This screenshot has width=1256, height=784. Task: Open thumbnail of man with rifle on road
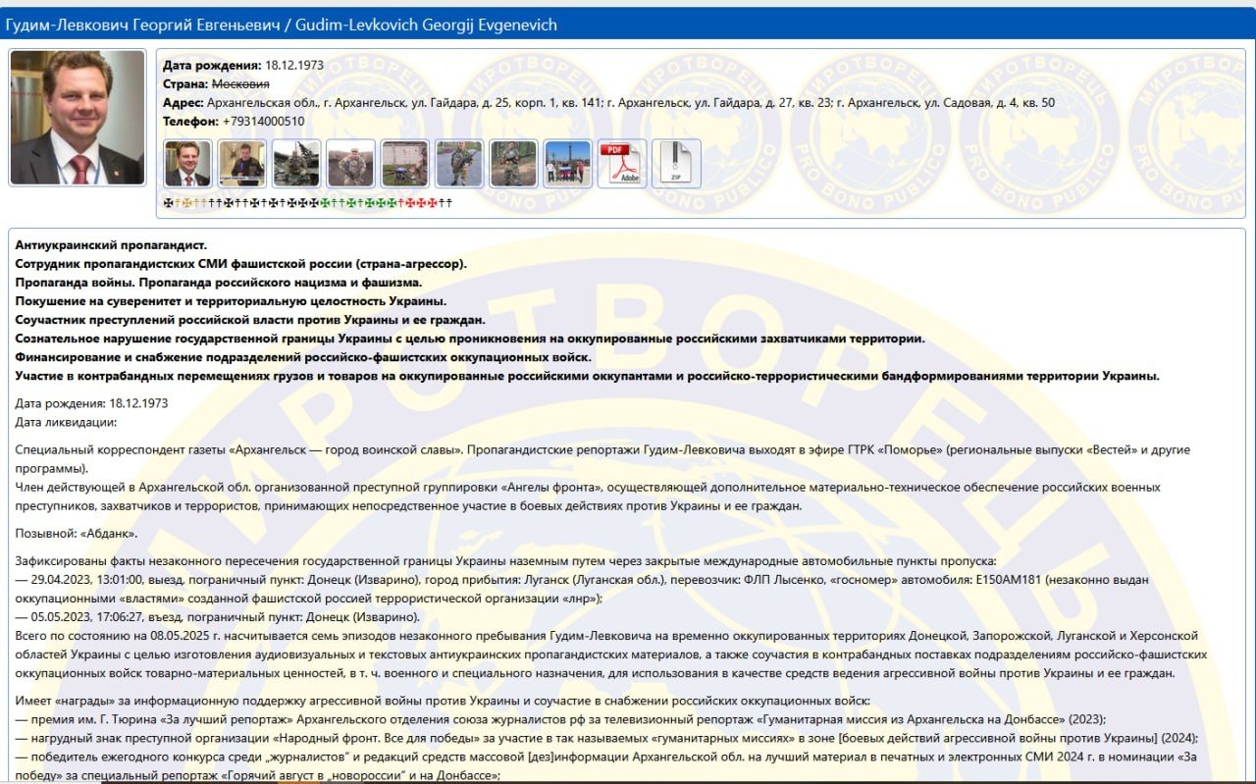(459, 164)
